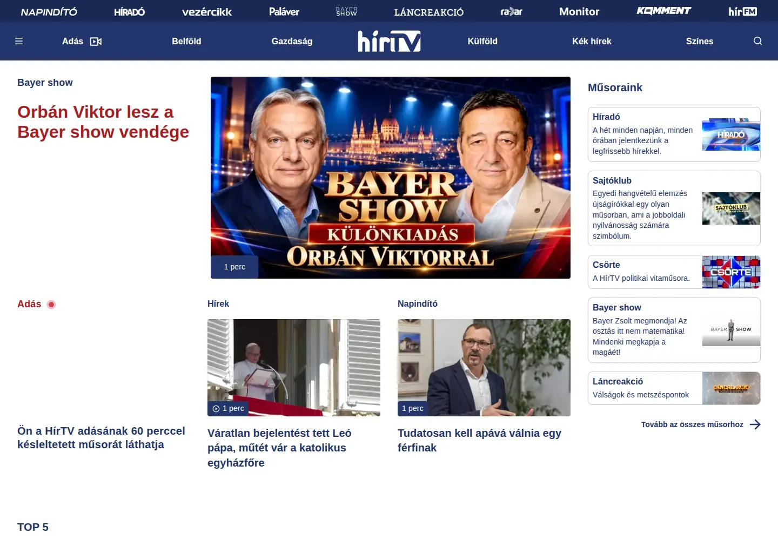Select the Belföld nav item

[186, 42]
